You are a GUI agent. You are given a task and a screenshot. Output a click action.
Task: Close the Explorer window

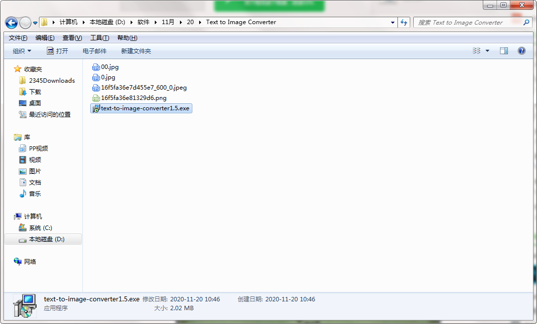(522, 5)
